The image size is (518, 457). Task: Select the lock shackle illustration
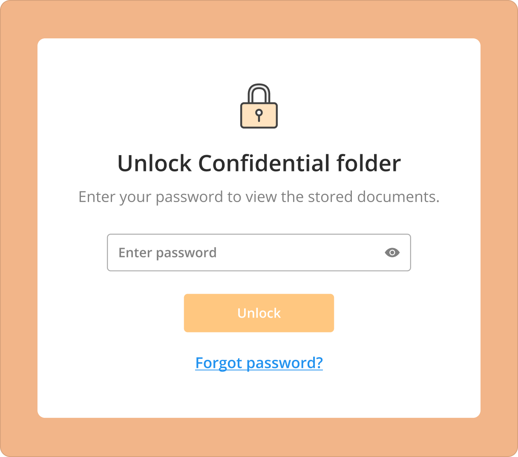(259, 91)
